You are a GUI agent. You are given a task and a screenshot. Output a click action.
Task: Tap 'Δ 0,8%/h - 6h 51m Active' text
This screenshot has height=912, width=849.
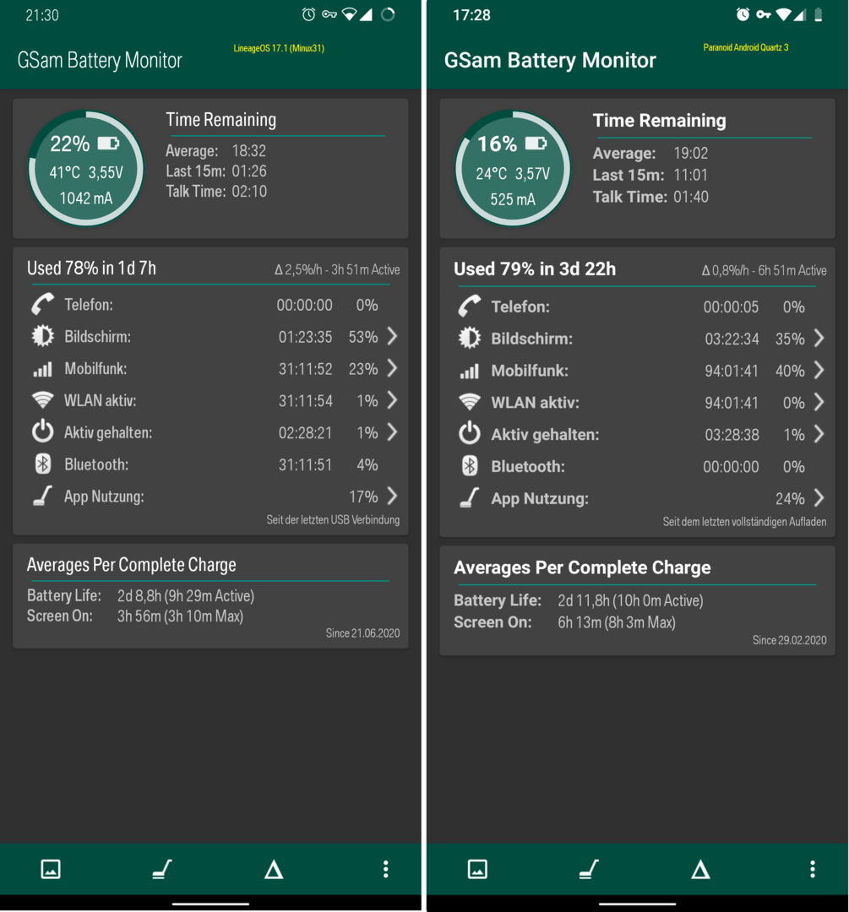tap(764, 270)
